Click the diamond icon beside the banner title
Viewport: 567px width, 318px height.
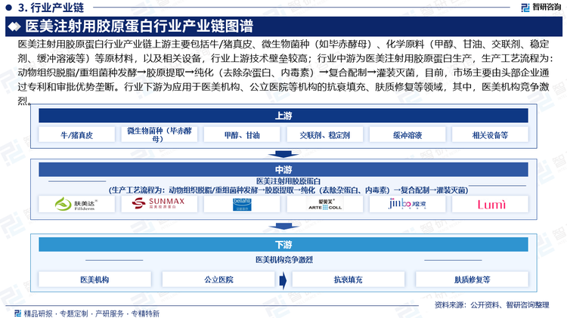[14, 26]
